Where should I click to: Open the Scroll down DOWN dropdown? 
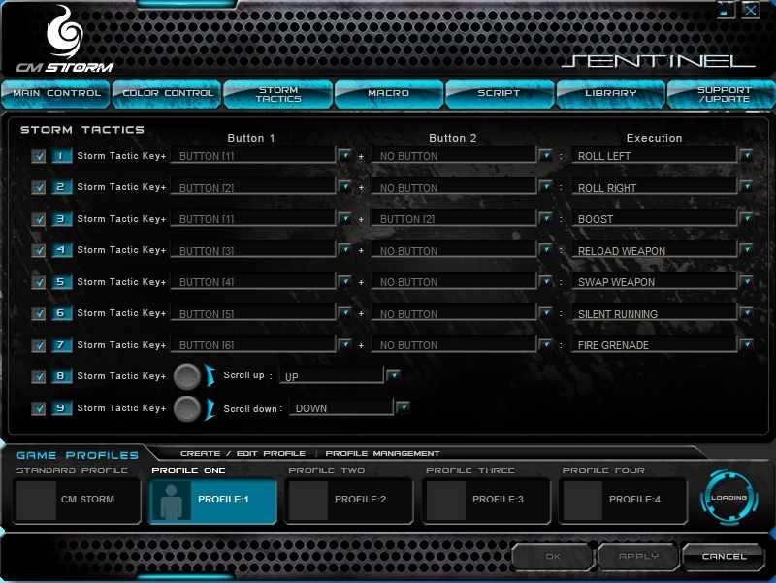pyautogui.click(x=404, y=407)
